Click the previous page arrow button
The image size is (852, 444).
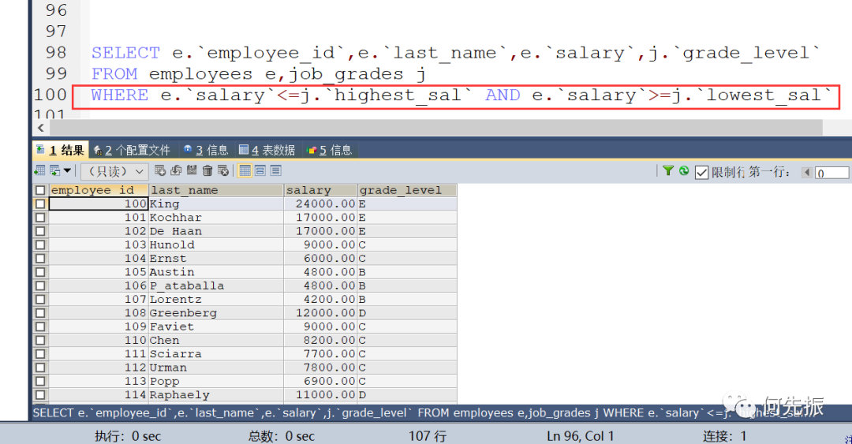tap(806, 173)
